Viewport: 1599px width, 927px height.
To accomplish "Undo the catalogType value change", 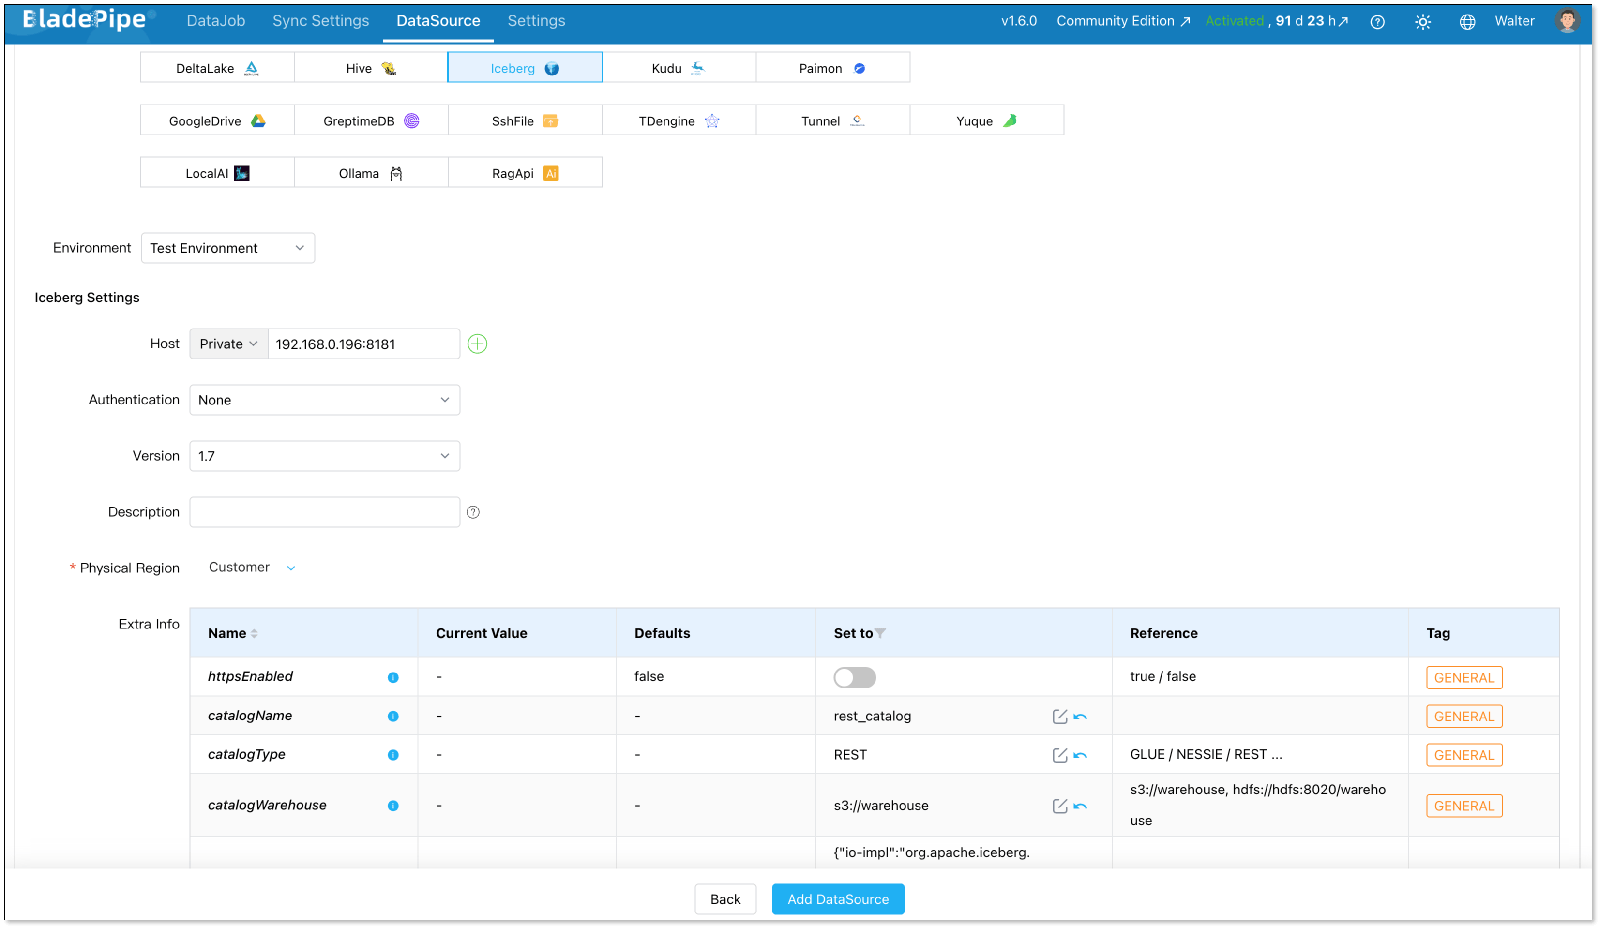I will (1080, 755).
